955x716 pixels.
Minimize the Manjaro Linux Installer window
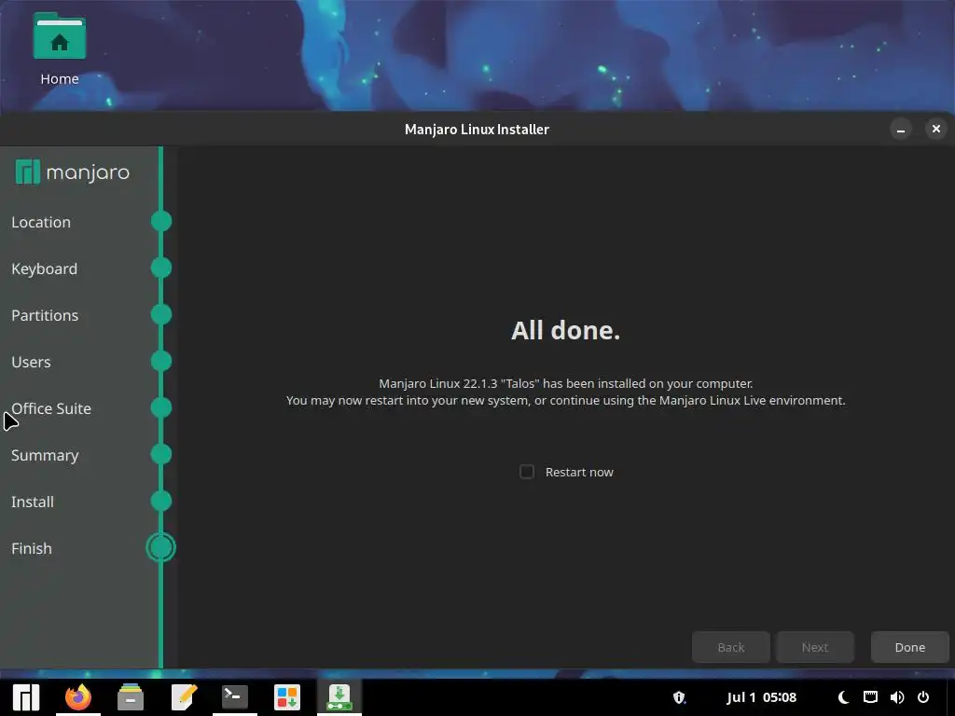901,129
